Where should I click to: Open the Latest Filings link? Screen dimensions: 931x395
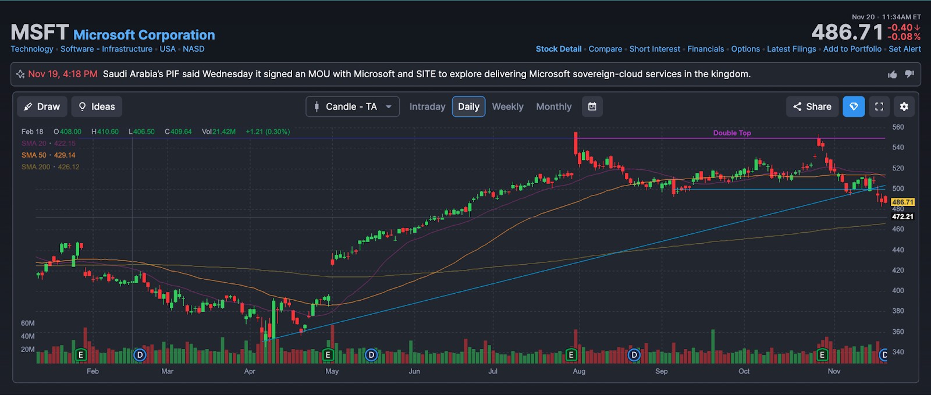tap(791, 49)
